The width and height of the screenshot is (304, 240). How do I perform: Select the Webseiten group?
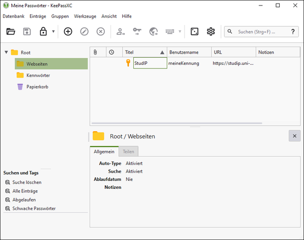51,64
